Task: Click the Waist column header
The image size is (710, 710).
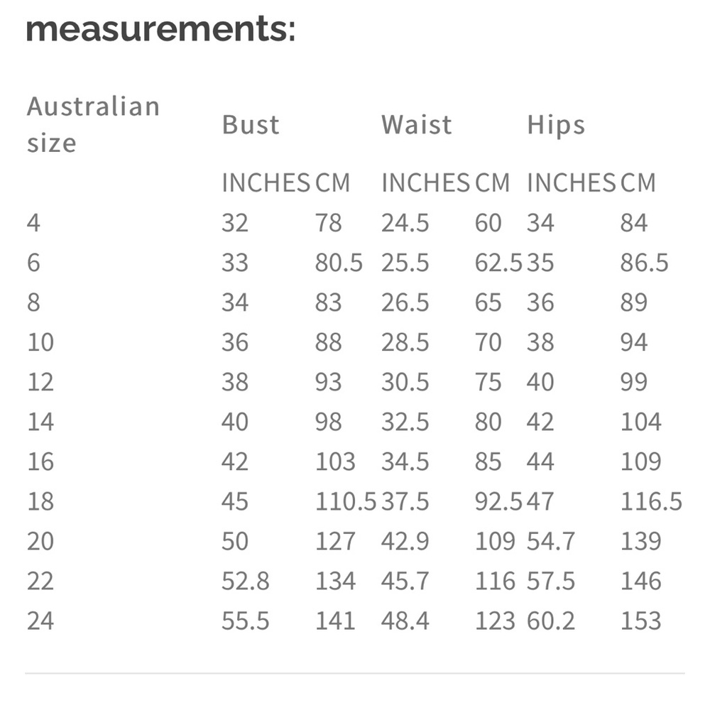Action: 416,125
